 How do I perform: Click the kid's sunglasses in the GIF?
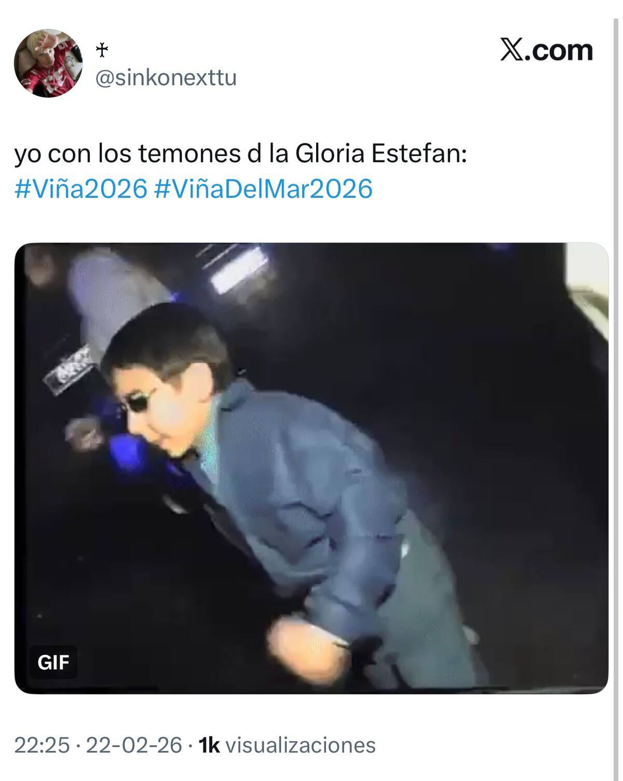click(x=138, y=399)
